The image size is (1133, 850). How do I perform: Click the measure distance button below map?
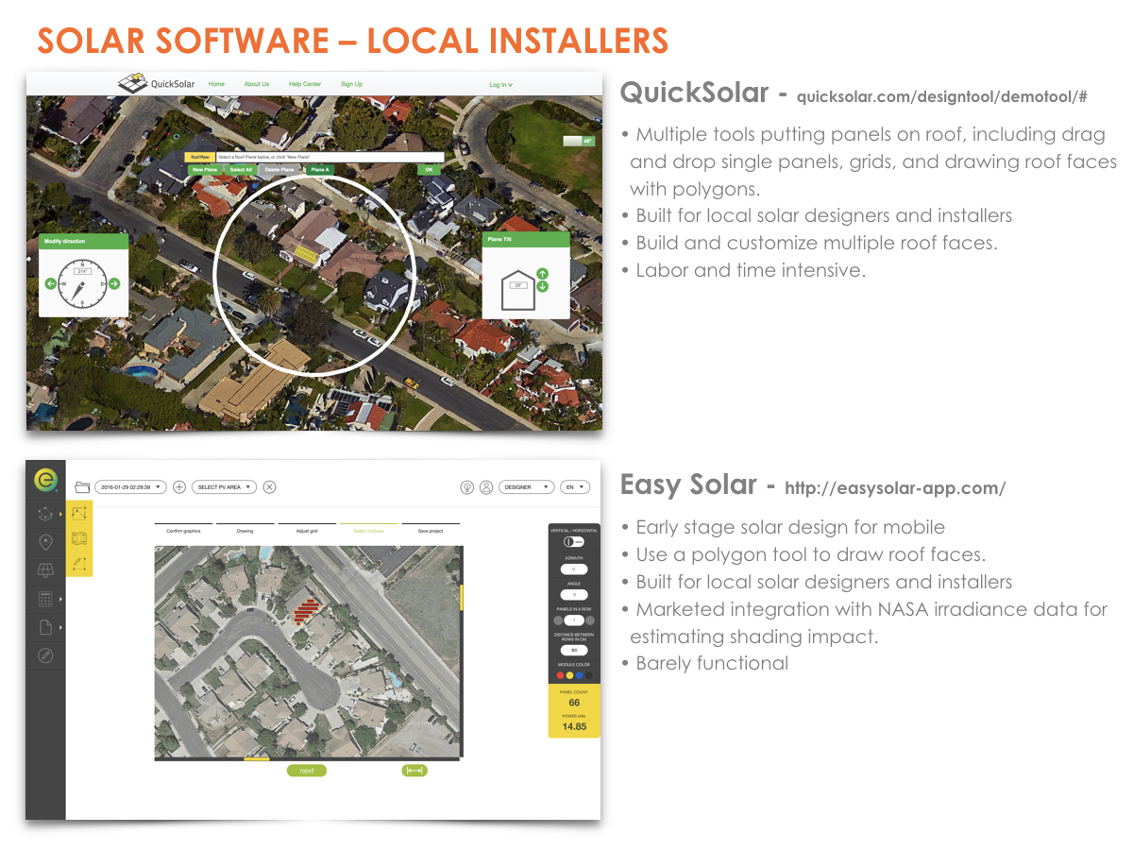tap(414, 771)
